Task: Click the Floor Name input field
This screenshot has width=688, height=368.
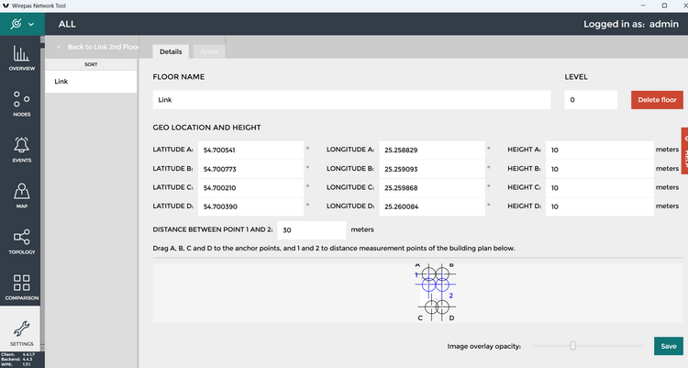Action: point(351,100)
